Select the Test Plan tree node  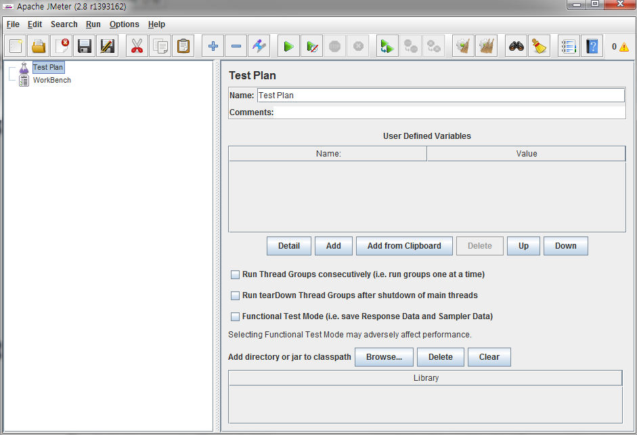48,68
